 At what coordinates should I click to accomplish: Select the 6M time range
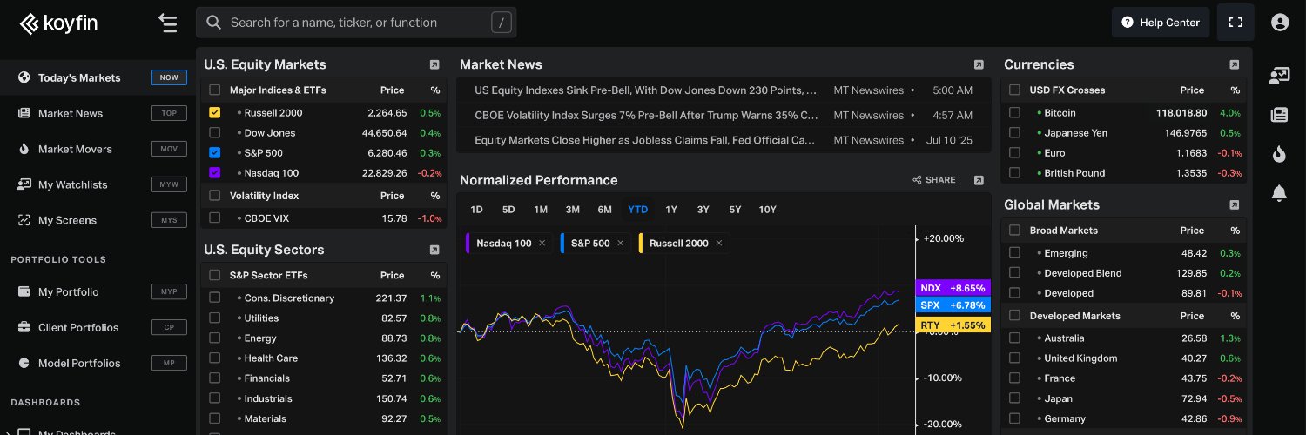coord(604,210)
